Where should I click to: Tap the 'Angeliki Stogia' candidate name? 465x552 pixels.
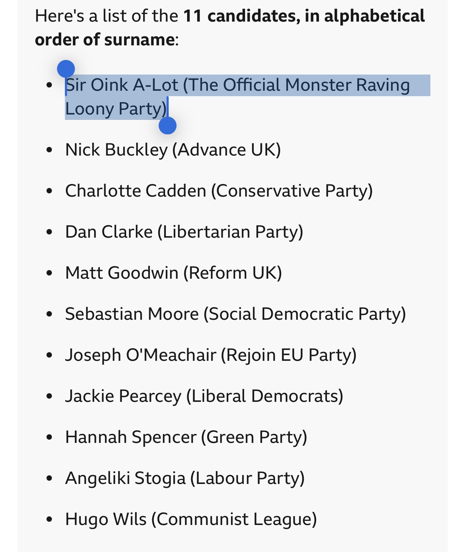125,478
